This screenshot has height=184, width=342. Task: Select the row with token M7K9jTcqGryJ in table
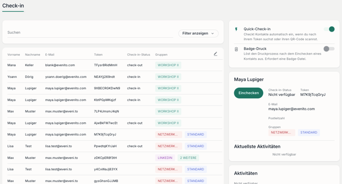point(115,135)
